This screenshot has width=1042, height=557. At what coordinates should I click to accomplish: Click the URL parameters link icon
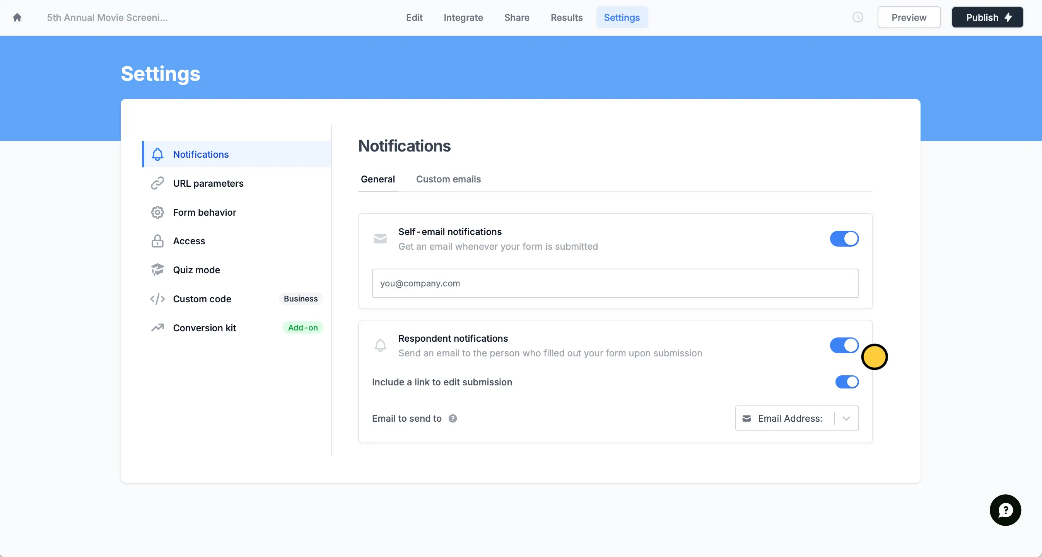coord(157,184)
